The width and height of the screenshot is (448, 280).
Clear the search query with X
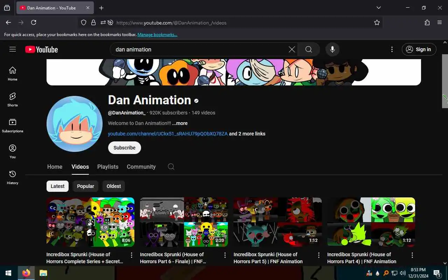pos(292,49)
